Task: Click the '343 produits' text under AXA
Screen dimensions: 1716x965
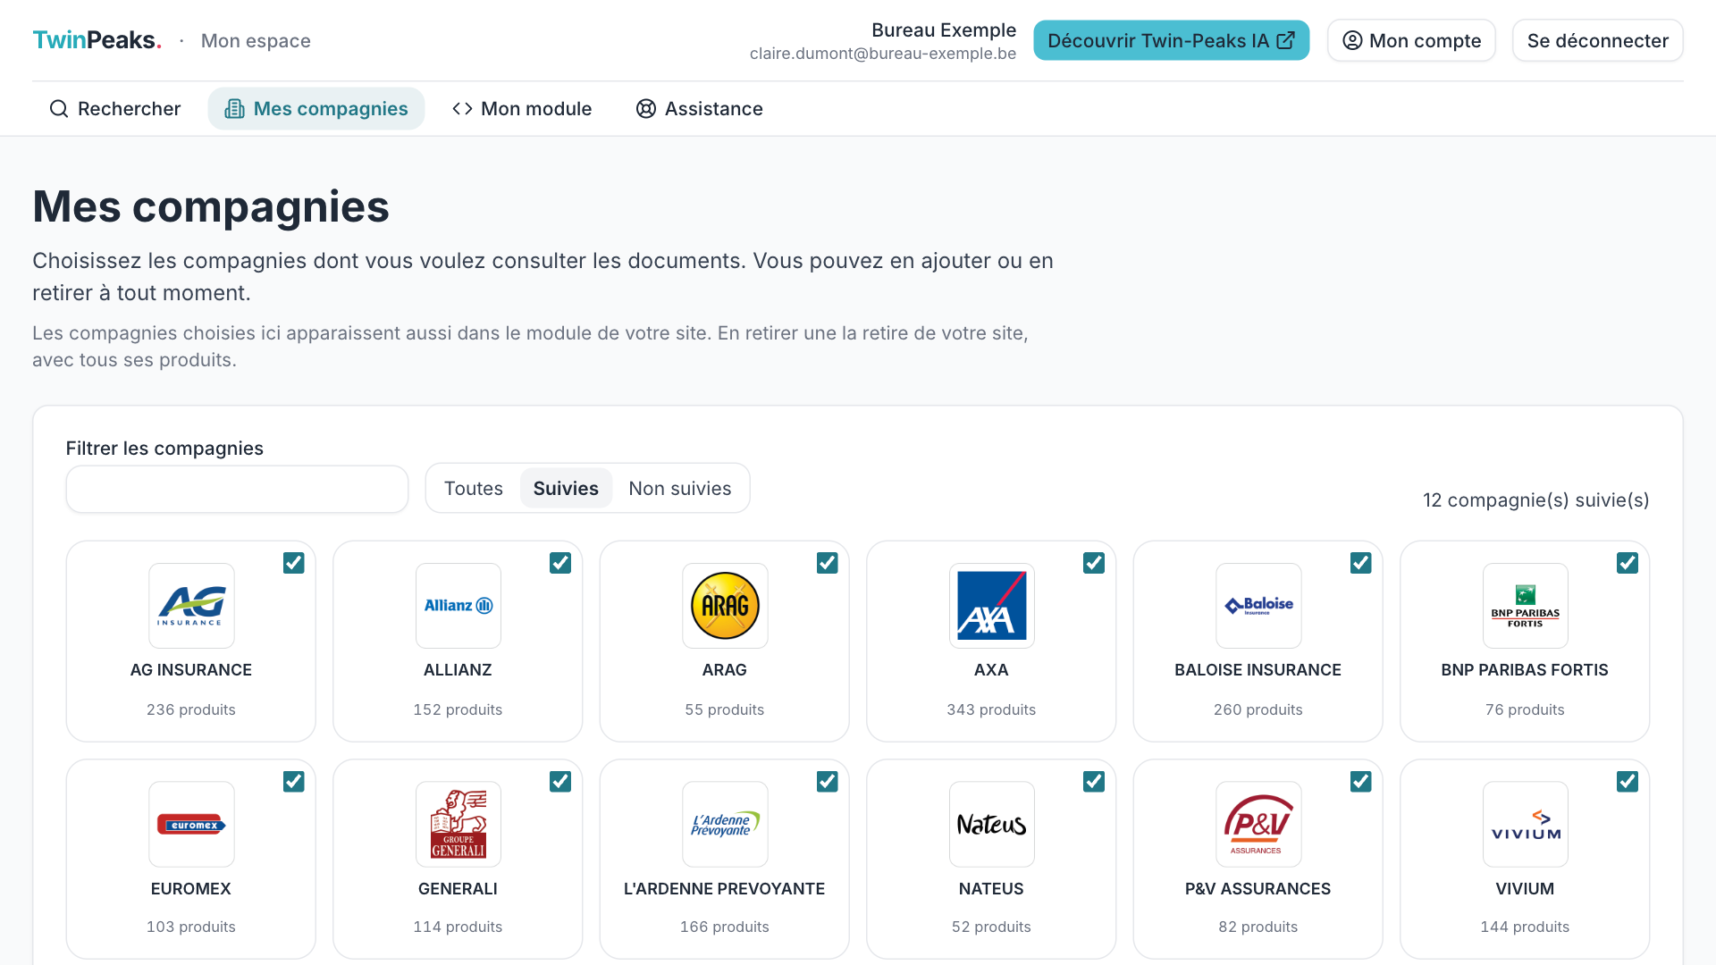Action: click(991, 709)
